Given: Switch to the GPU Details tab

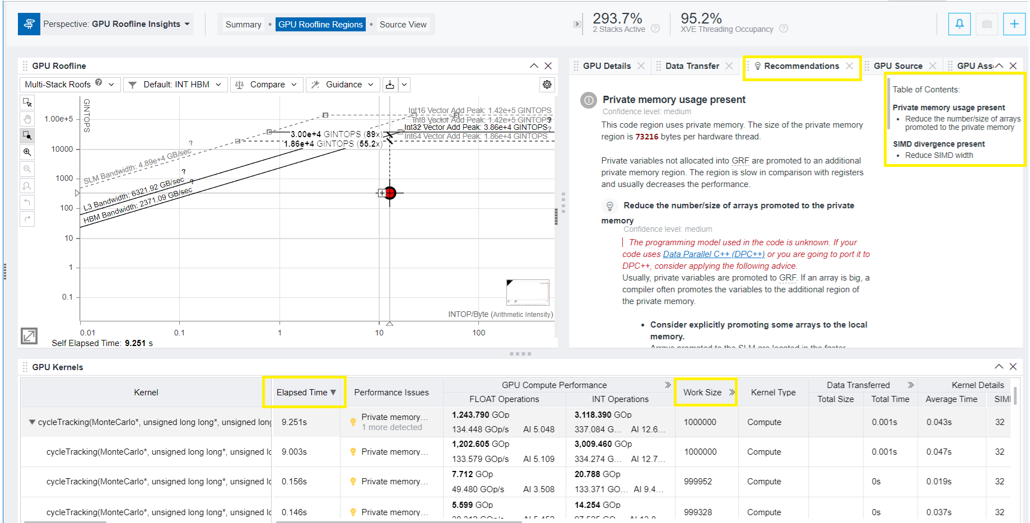Looking at the screenshot, I should (607, 66).
